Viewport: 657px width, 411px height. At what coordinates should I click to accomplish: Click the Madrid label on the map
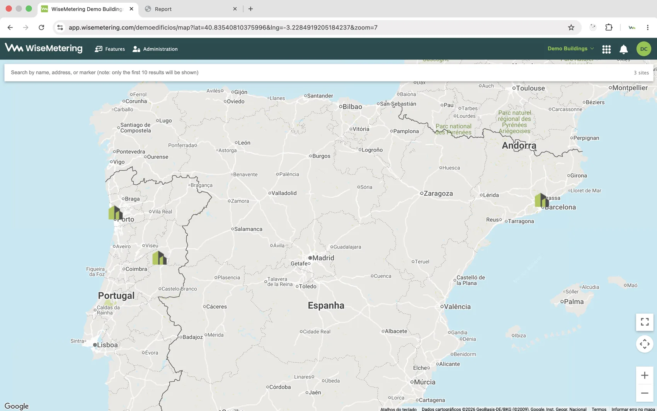click(323, 258)
